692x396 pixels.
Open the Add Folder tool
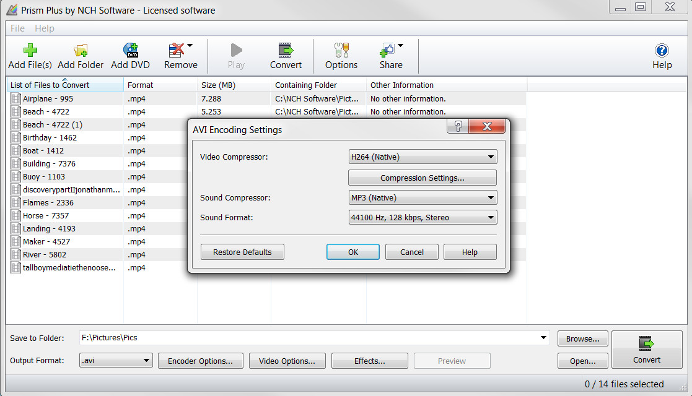[80, 49]
